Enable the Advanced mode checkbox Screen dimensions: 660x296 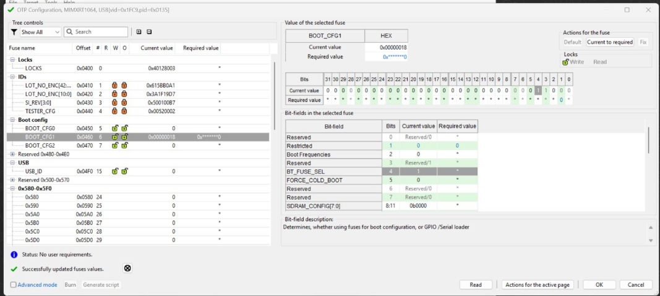[x=14, y=285]
